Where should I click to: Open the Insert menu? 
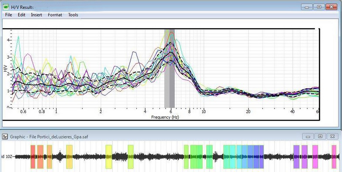tap(37, 15)
